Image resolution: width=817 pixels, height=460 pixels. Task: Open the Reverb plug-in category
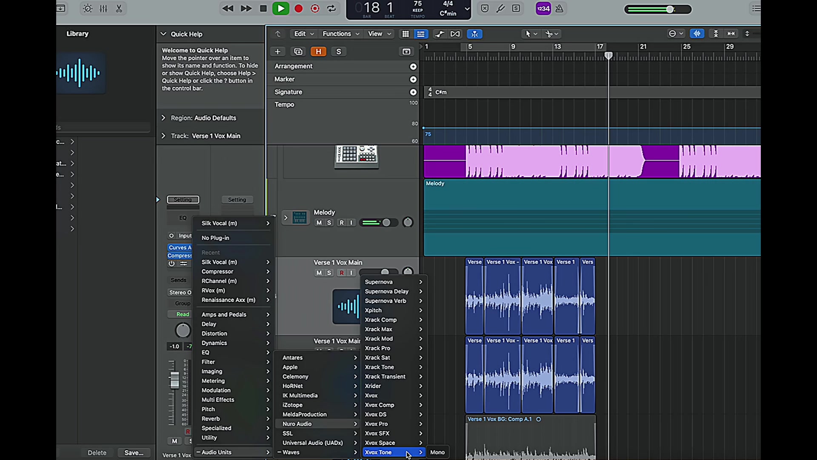[x=233, y=419]
